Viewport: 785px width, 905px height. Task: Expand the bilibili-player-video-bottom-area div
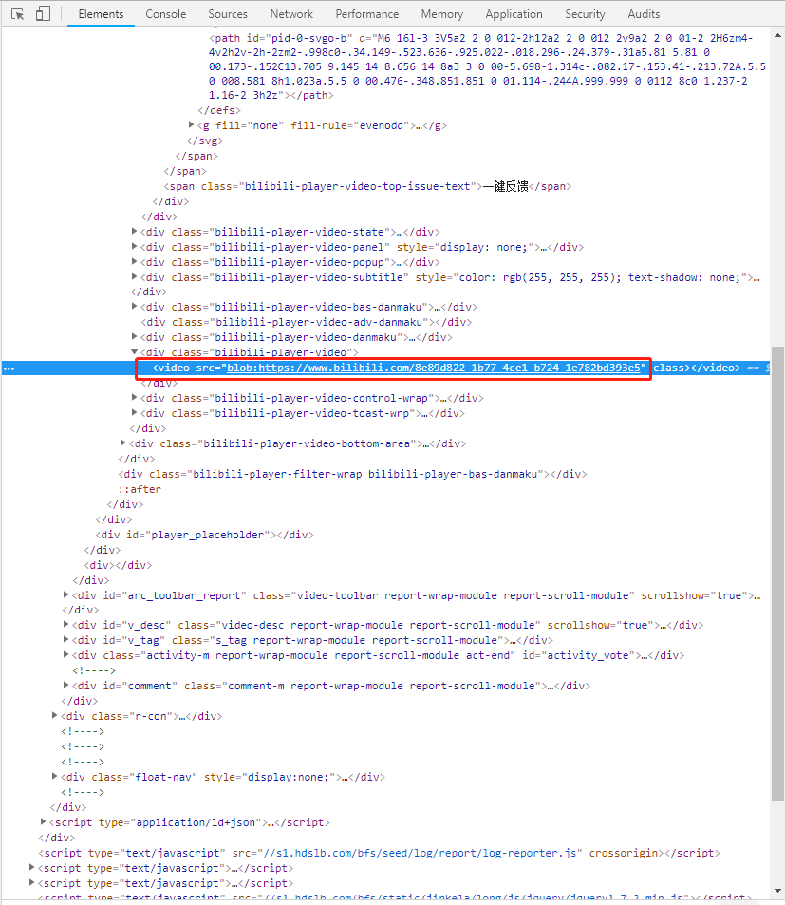122,443
